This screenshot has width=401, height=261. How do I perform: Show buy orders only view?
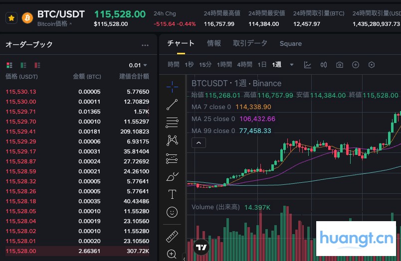(23, 65)
